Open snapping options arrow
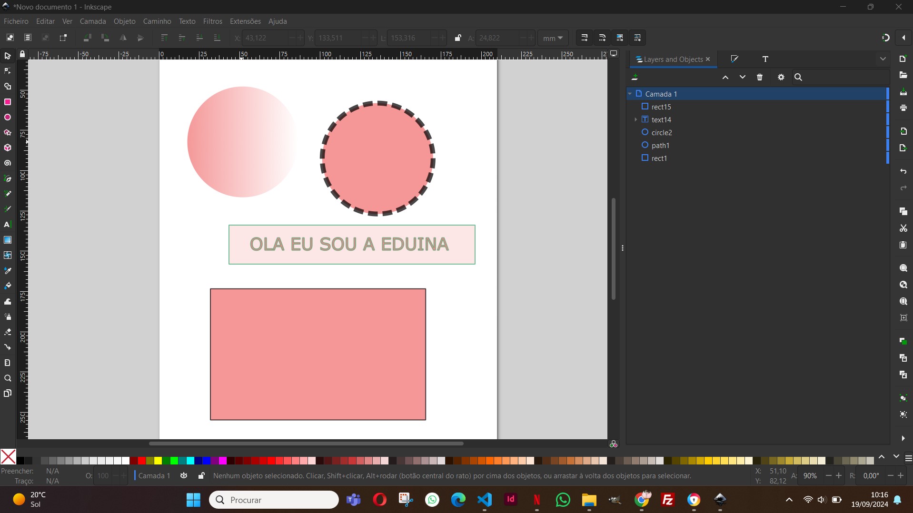Viewport: 913px width, 513px height. (903, 38)
